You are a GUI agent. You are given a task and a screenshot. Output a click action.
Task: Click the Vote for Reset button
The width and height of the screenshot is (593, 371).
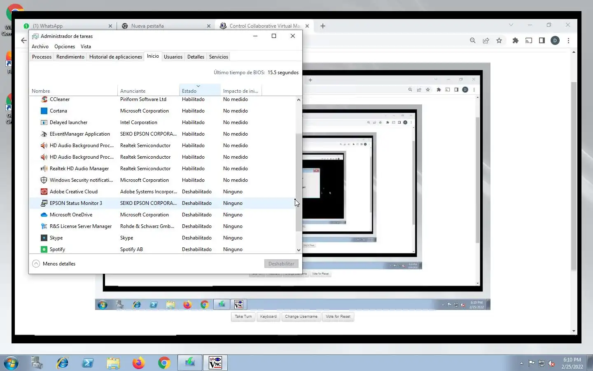338,317
